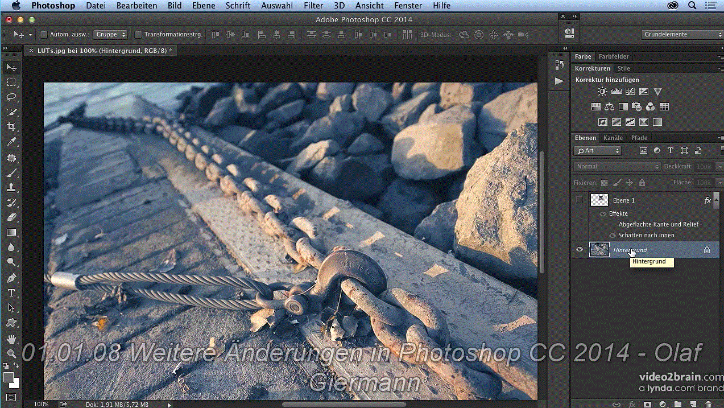Open the Art layer filter dropdown

pos(598,151)
